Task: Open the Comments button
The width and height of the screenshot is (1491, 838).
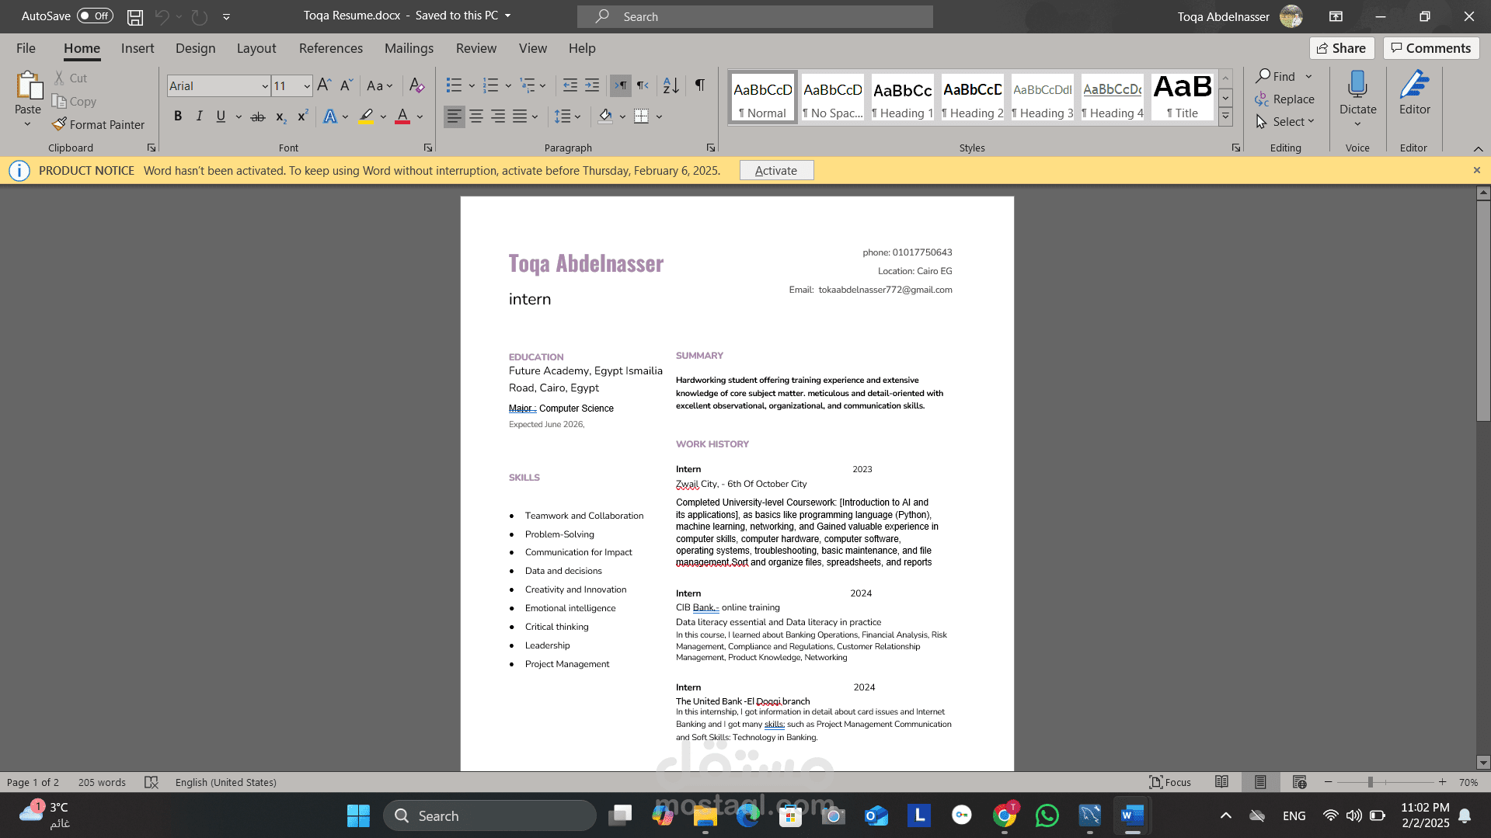Action: (x=1430, y=48)
